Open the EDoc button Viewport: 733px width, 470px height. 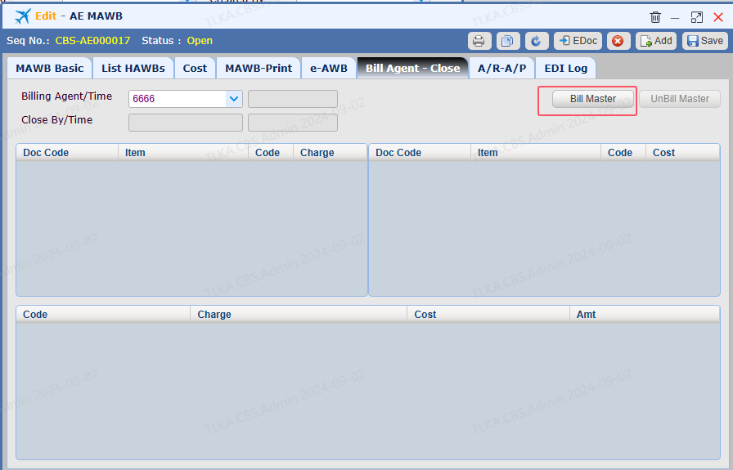(x=578, y=41)
